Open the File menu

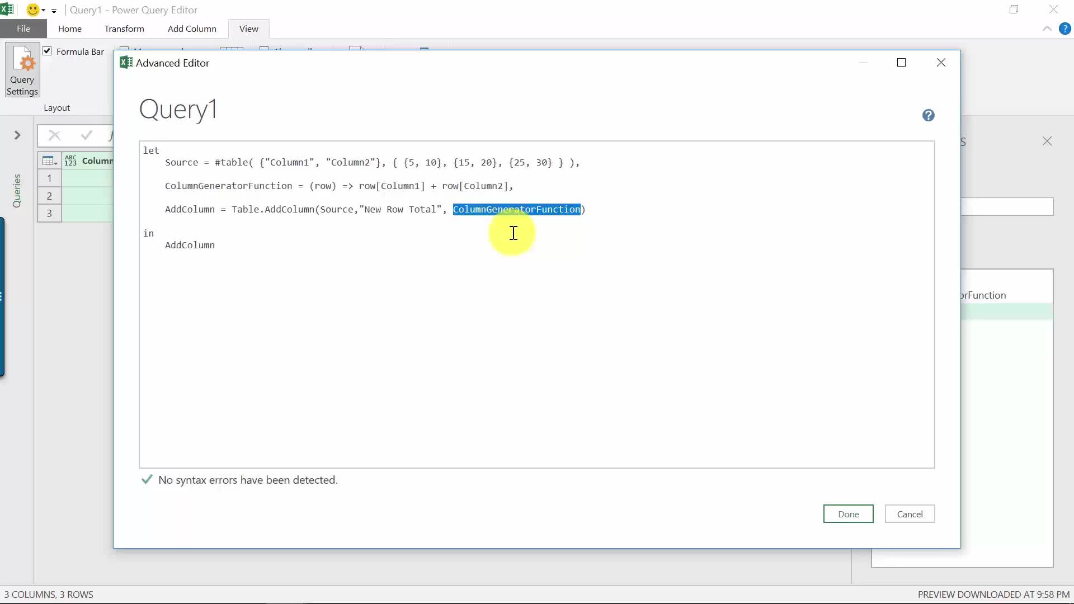point(23,29)
